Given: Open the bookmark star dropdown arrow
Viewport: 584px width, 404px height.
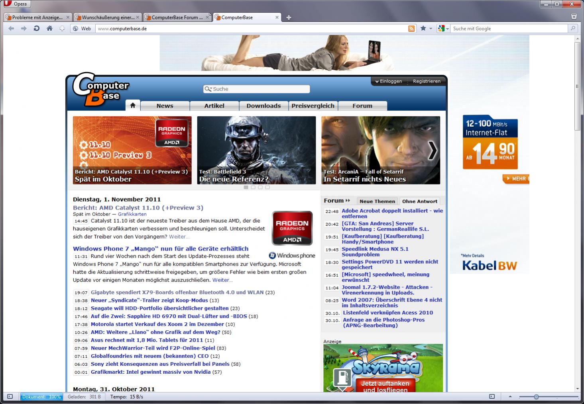Looking at the screenshot, I should point(431,29).
